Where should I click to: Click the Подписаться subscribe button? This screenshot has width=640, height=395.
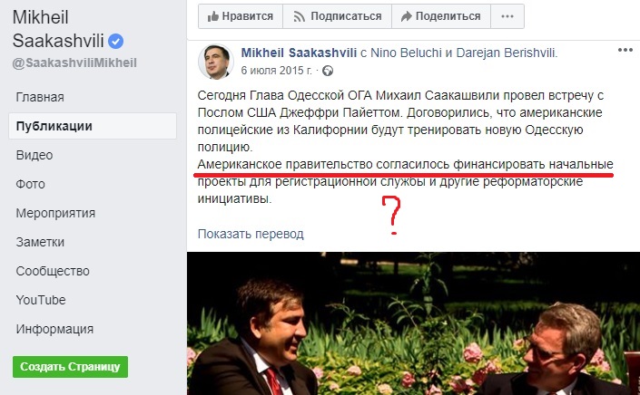(x=337, y=16)
